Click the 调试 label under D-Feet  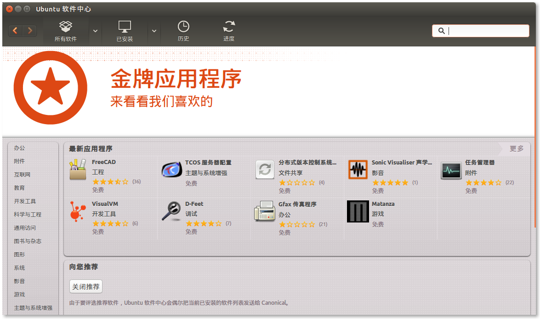(191, 214)
